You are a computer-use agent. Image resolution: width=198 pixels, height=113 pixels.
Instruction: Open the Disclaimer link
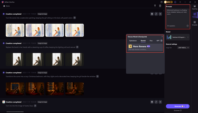click(178, 110)
